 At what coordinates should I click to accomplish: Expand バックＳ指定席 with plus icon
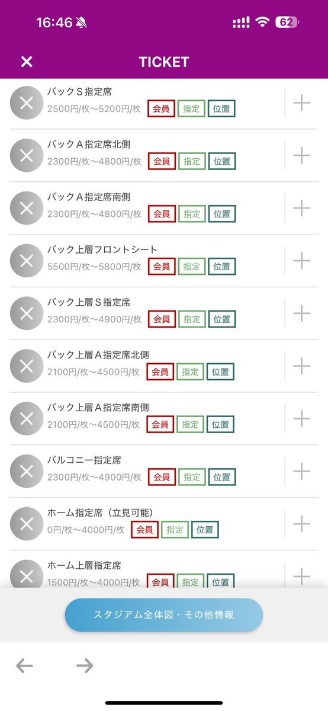pyautogui.click(x=302, y=103)
